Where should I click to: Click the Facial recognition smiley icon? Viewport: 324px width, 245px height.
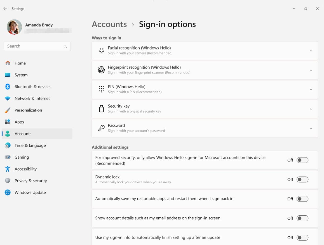click(x=101, y=50)
